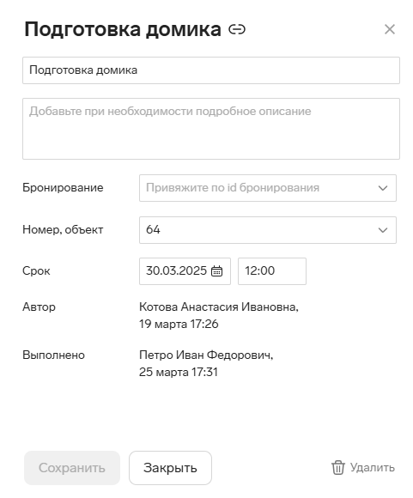Open the Номер, объект dropdown showing 64
413x498 pixels.
tap(268, 230)
